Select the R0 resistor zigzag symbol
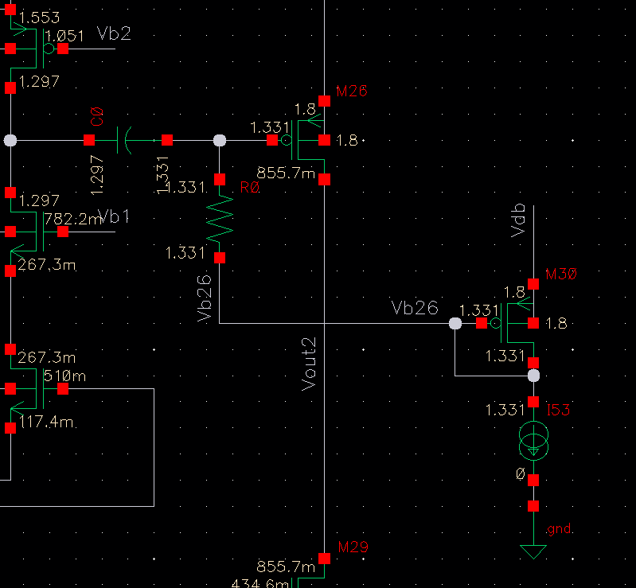The height and width of the screenshot is (588, 636). 220,217
